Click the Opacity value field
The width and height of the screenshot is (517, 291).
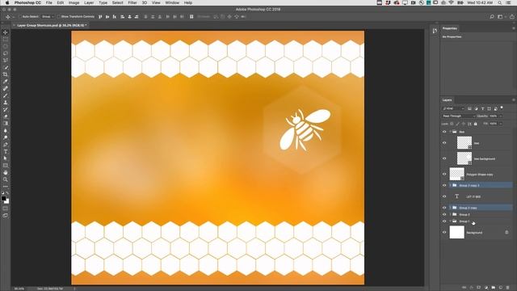494,116
